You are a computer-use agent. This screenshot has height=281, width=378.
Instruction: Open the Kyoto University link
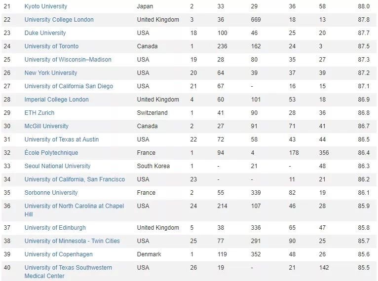(x=46, y=6)
